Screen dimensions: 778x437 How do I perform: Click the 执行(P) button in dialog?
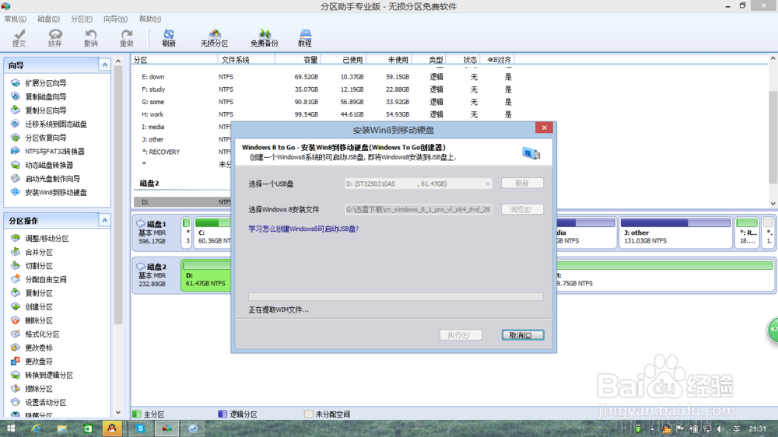click(461, 335)
